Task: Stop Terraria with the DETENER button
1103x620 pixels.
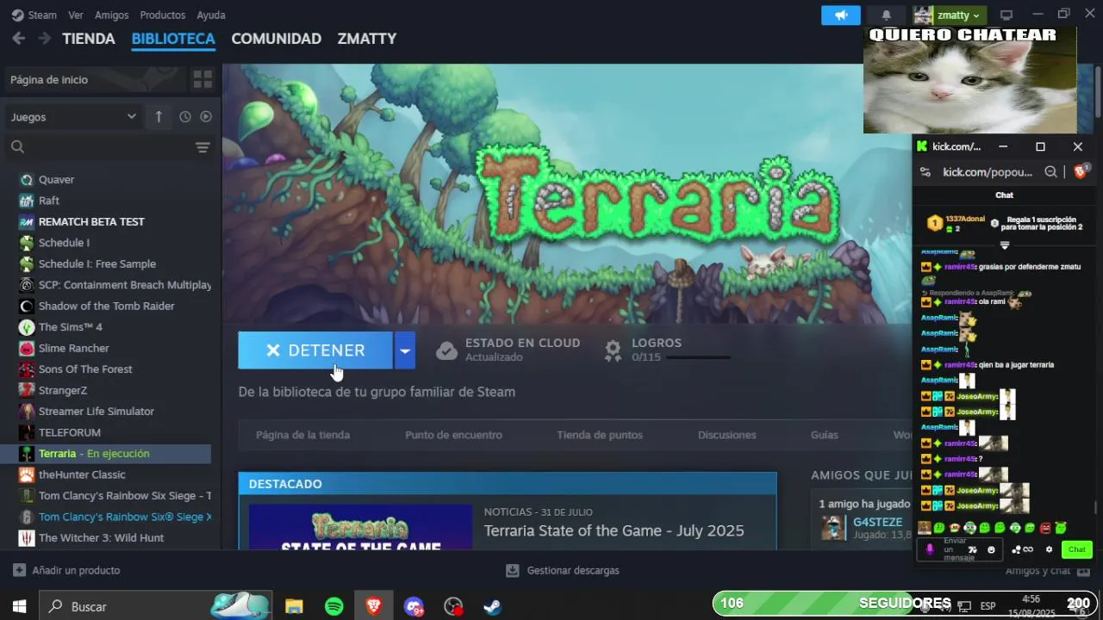Action: tap(315, 350)
